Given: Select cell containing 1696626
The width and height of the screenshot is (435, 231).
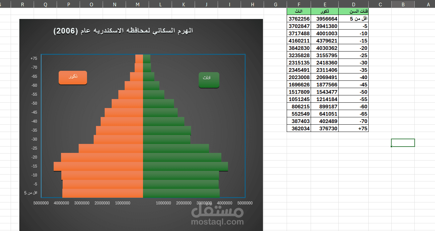Looking at the screenshot, I should pyautogui.click(x=299, y=85).
